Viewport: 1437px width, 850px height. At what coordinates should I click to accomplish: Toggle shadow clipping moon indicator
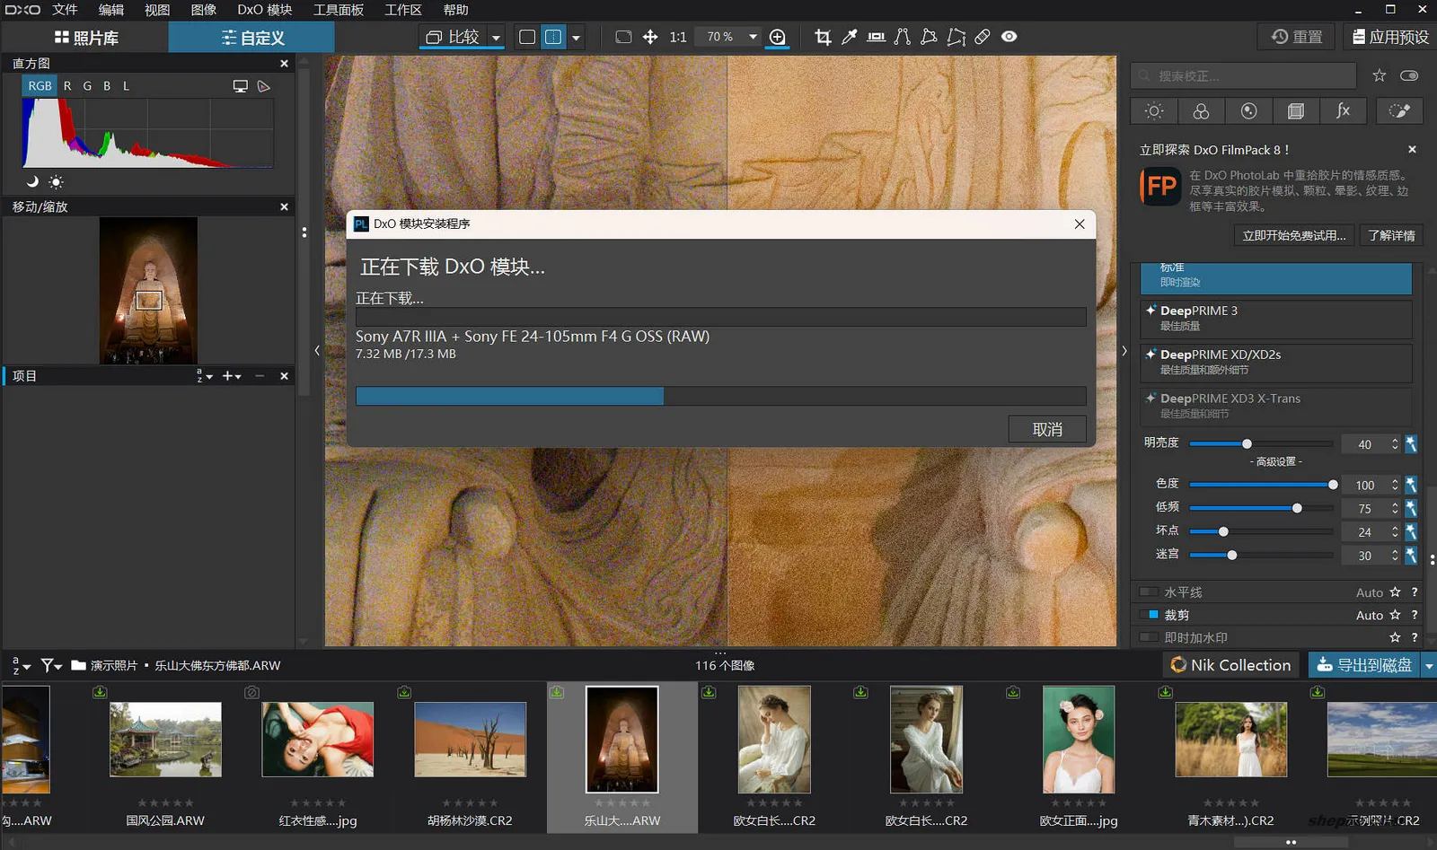[32, 181]
